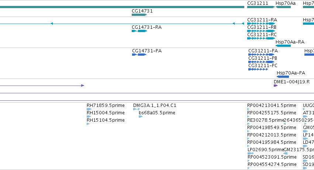Select the RP004195984.5prime EST label
Viewport: 314px width, 170px height.
coord(272,143)
